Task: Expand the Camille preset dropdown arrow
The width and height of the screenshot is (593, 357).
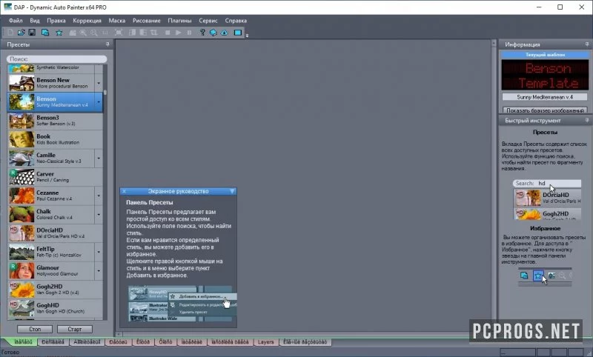Action: tap(99, 159)
